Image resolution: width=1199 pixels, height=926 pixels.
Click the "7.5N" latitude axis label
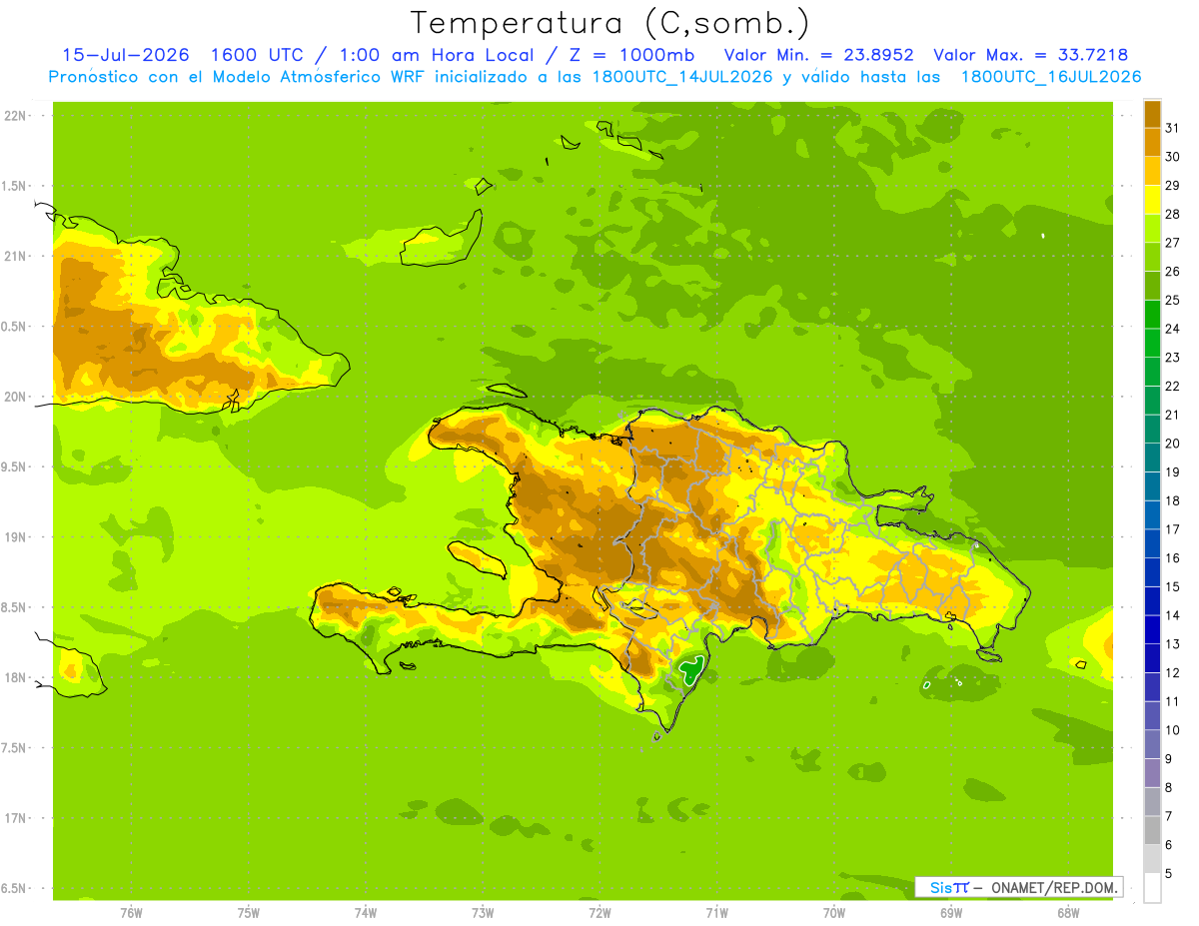tap(15, 748)
